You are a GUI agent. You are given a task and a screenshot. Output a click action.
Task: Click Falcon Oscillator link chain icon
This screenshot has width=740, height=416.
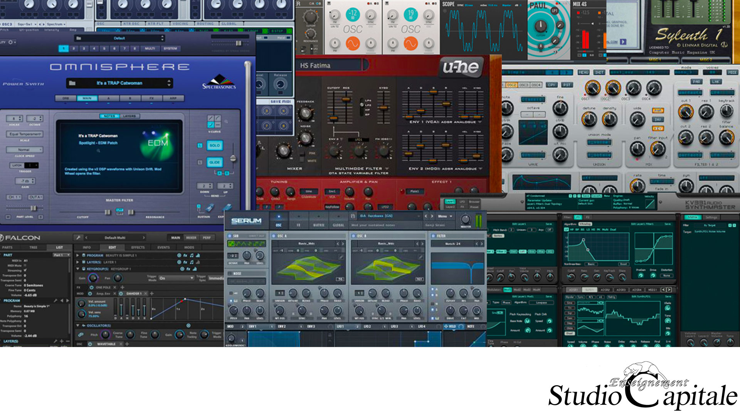click(x=81, y=335)
